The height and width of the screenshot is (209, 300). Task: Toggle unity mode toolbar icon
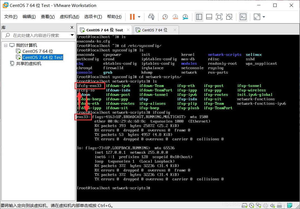pyautogui.click(x=229, y=17)
